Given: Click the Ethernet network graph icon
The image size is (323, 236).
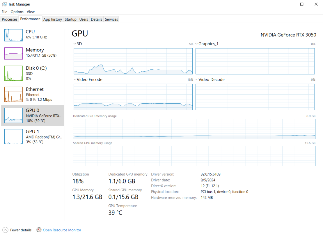Looking at the screenshot, I should click(13, 94).
